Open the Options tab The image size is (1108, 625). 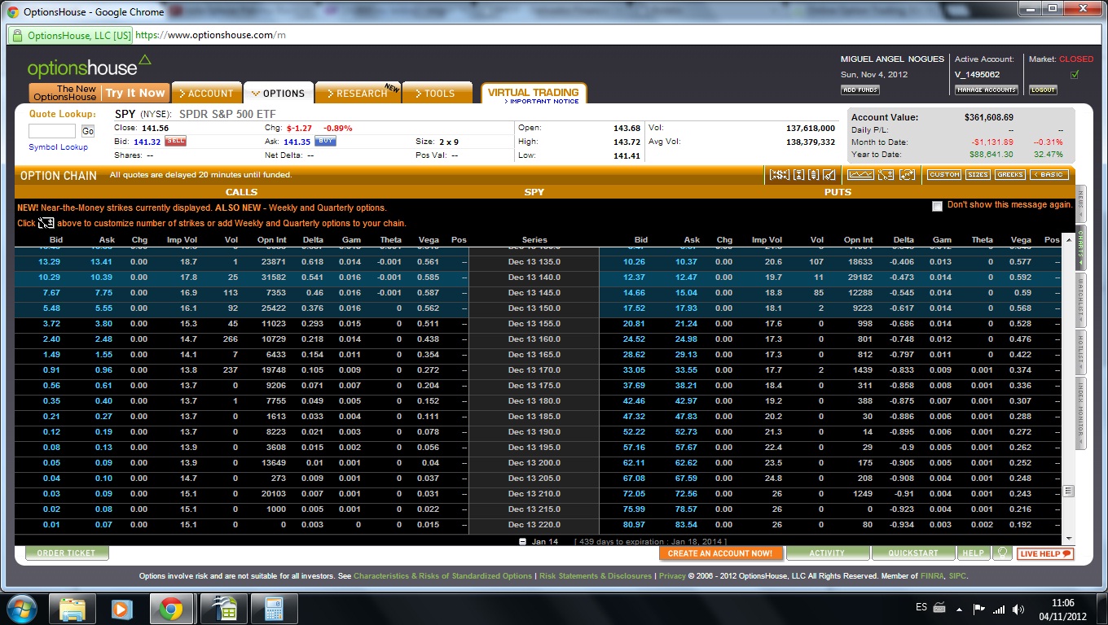coord(279,93)
